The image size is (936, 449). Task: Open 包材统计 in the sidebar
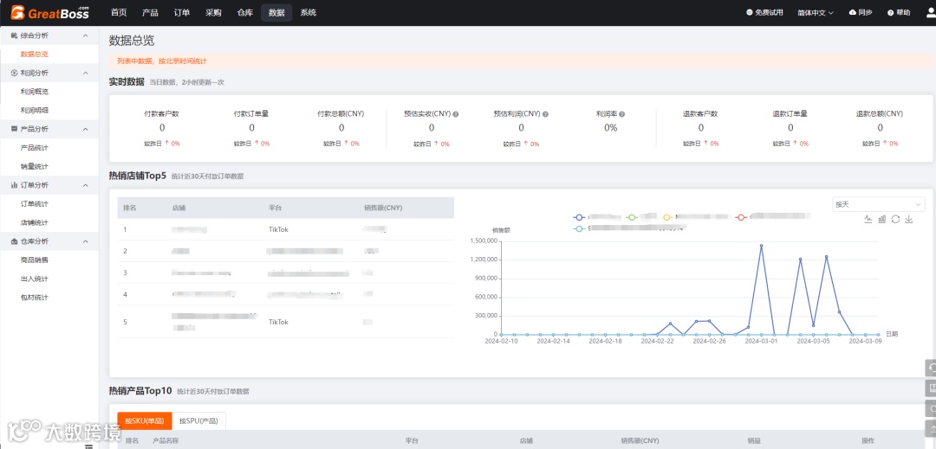tap(34, 297)
